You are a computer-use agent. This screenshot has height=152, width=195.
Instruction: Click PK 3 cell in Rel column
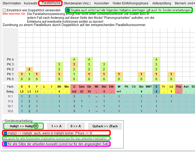104,64
